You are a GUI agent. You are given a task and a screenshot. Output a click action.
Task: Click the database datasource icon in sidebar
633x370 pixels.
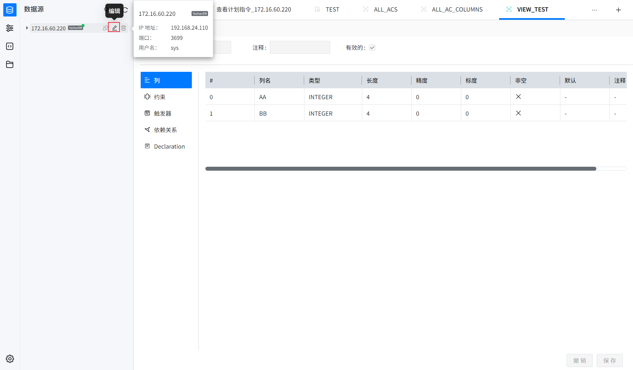tap(10, 10)
